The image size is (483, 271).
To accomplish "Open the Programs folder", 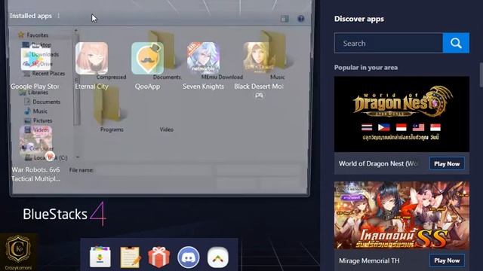I will tap(111, 111).
